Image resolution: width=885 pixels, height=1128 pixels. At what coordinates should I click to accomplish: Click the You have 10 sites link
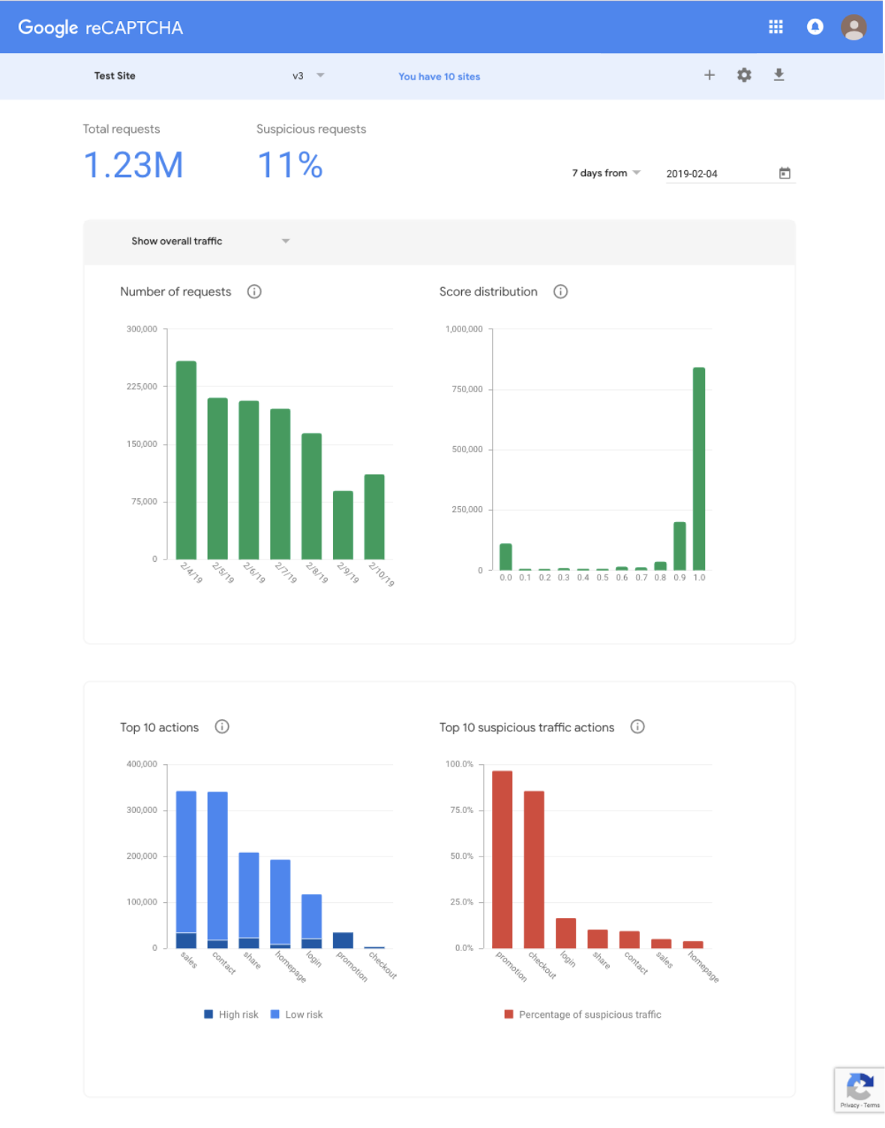click(439, 76)
